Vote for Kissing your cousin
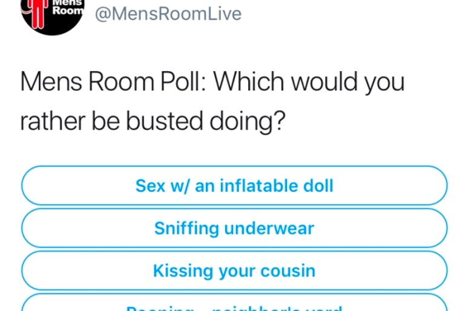The image size is (469, 311). tap(235, 271)
